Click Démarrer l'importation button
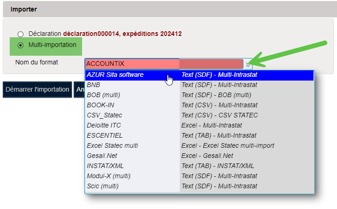Screen dimensions: 337x209 point(37,89)
